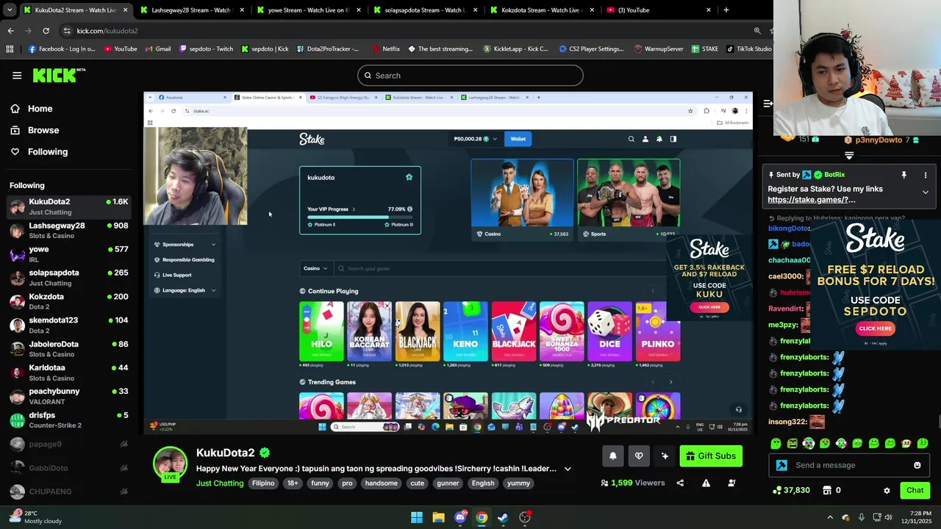Switch to yowe Stream browser tab
This screenshot has width=941, height=529.
coord(307,10)
